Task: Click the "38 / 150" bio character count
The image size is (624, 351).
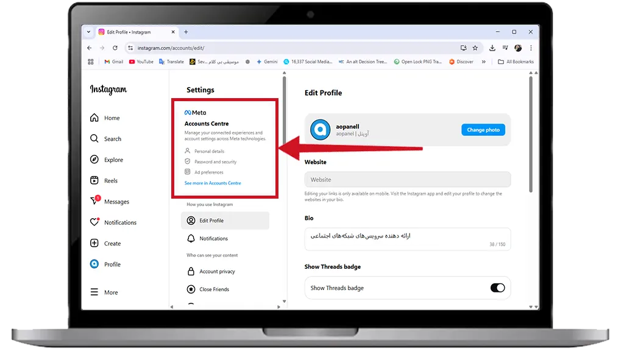Action: (497, 244)
